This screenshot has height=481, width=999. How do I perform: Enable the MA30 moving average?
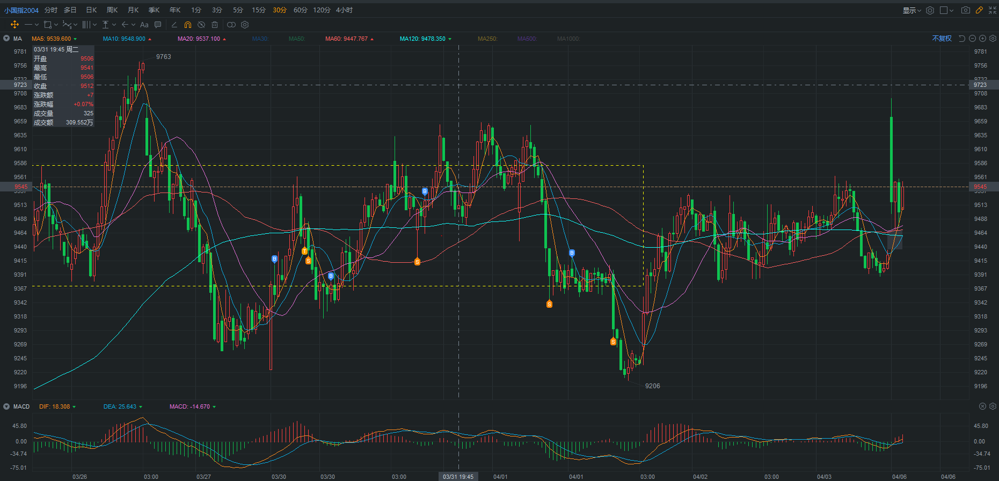(260, 39)
